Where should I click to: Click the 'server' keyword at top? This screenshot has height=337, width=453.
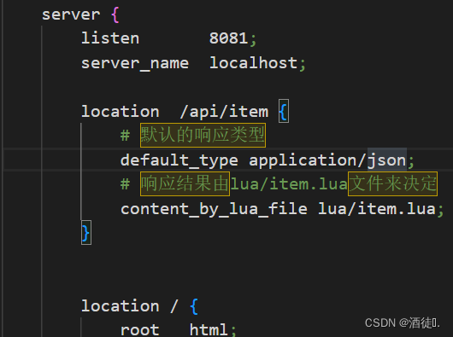click(x=71, y=15)
